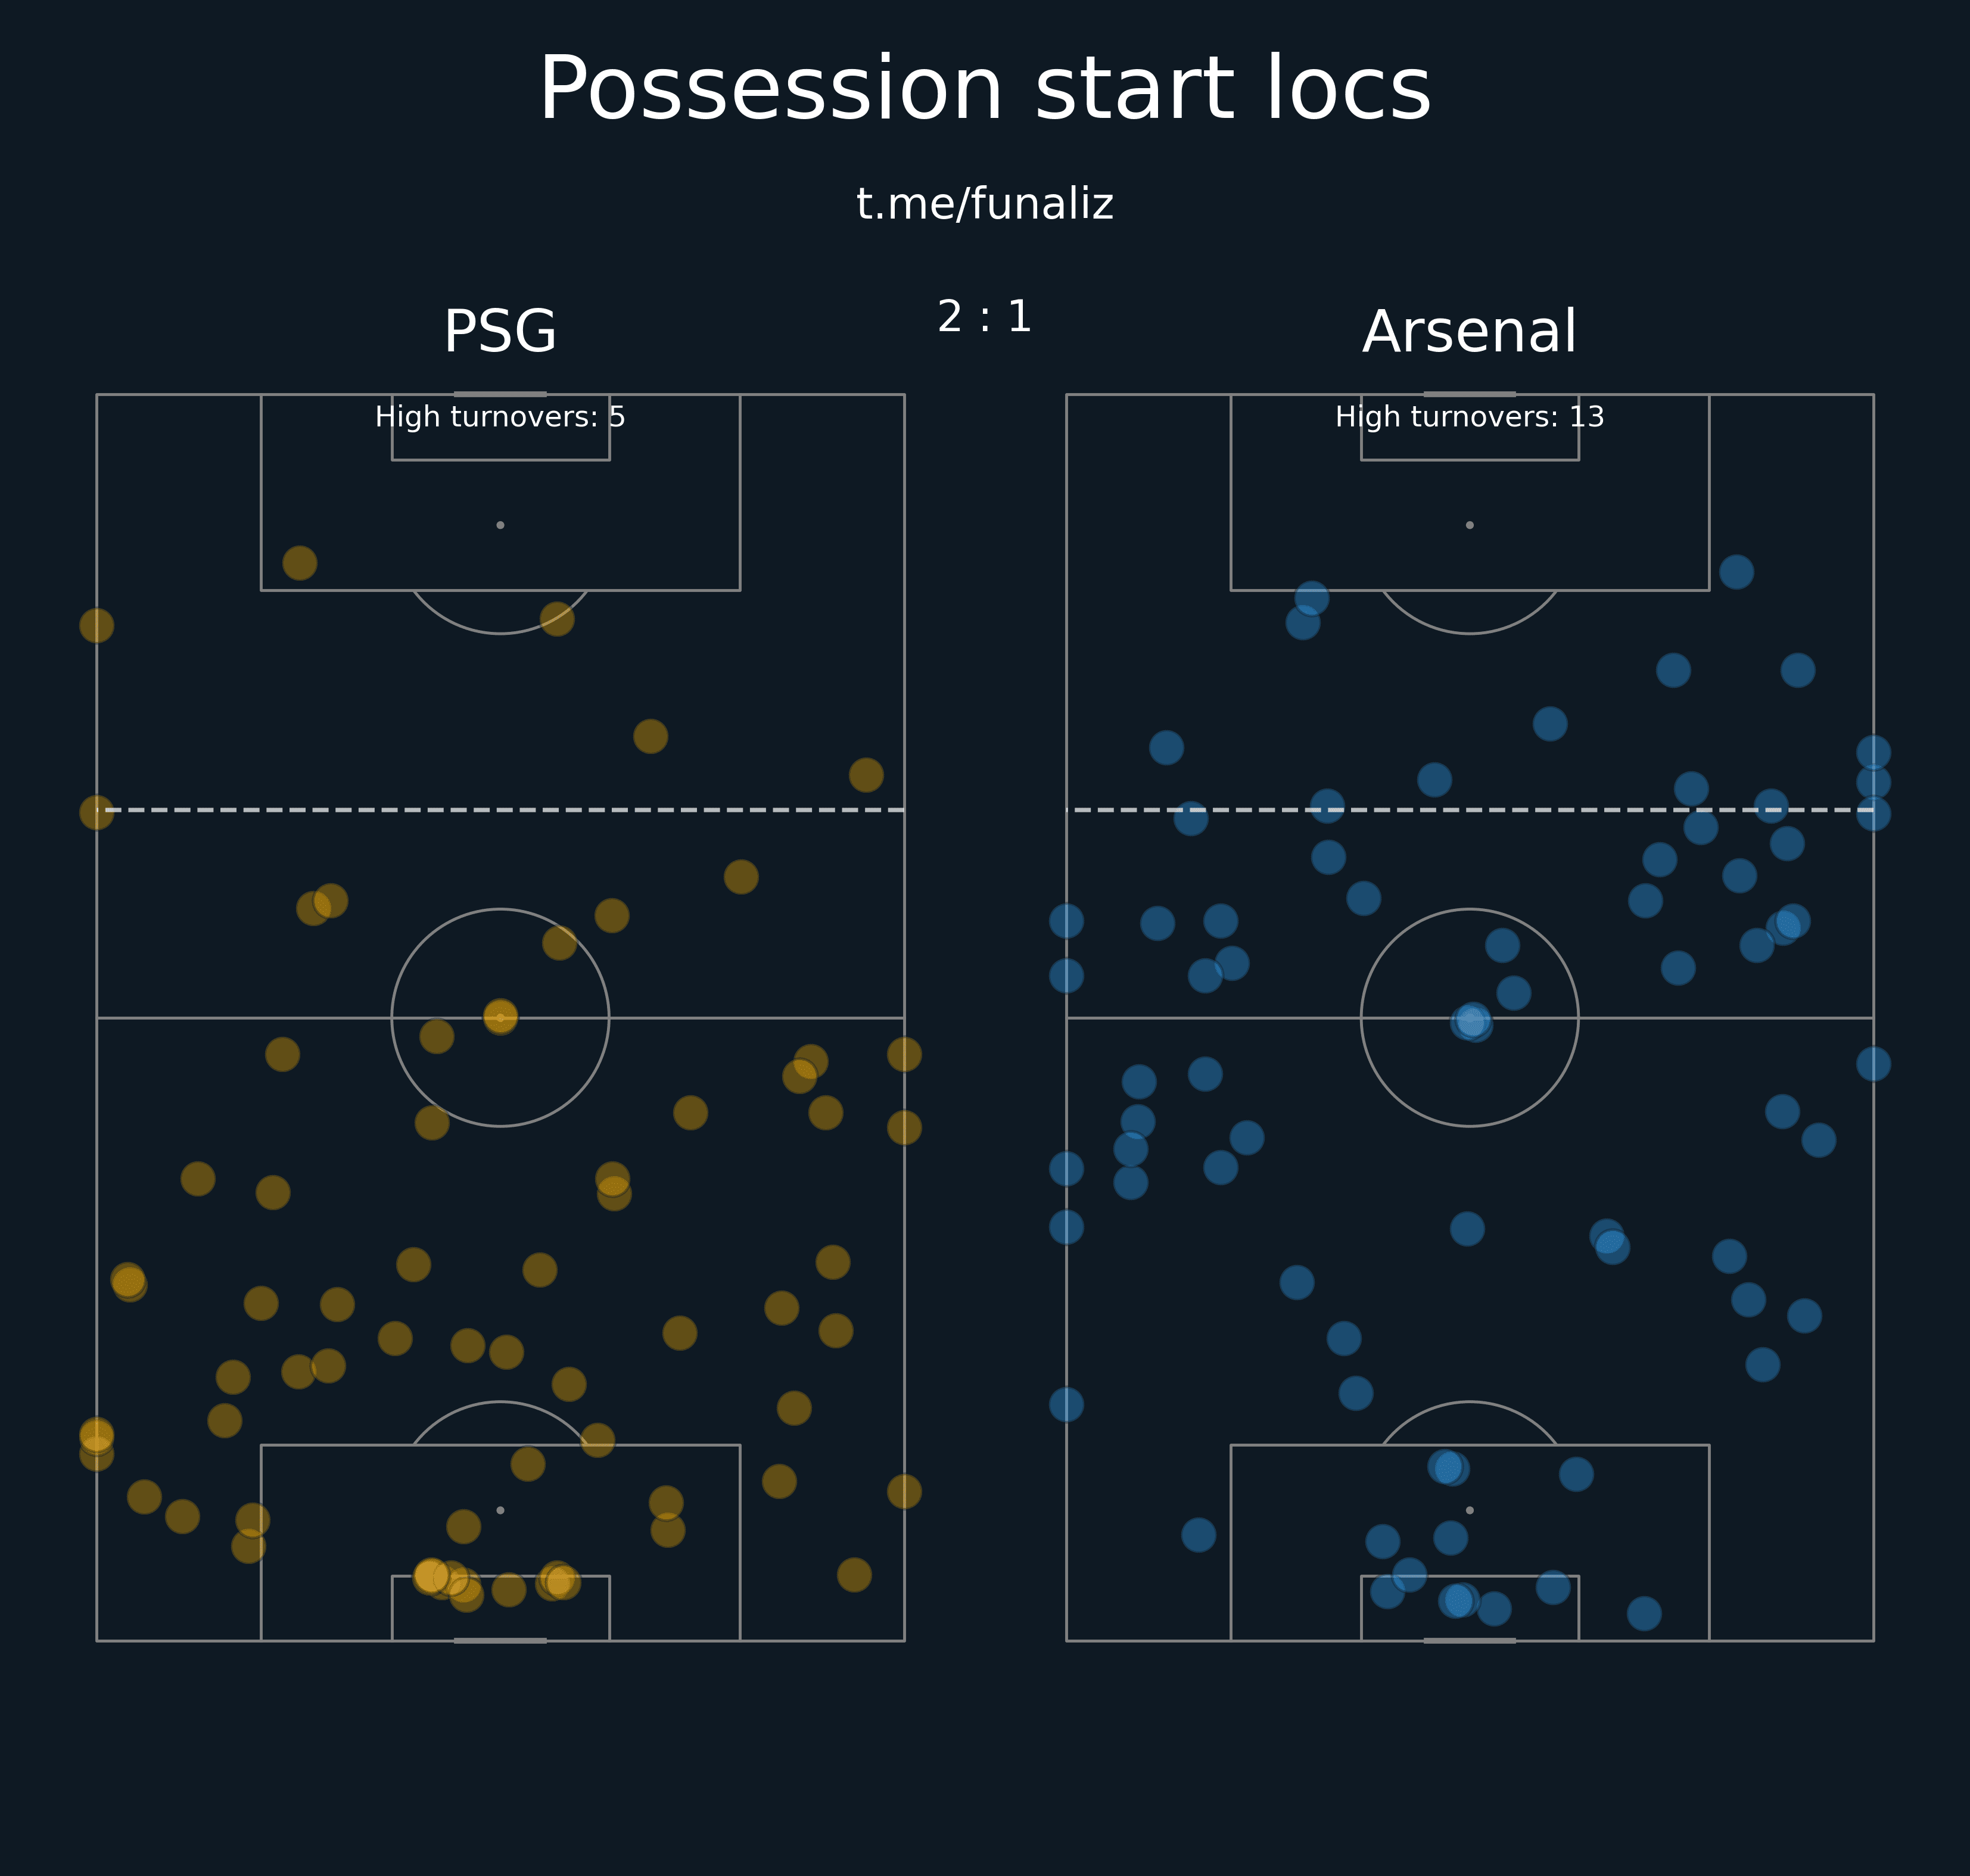Select the yellow dot on PSG's top penalty arc
Screen dimensions: 1970x1876
point(557,619)
